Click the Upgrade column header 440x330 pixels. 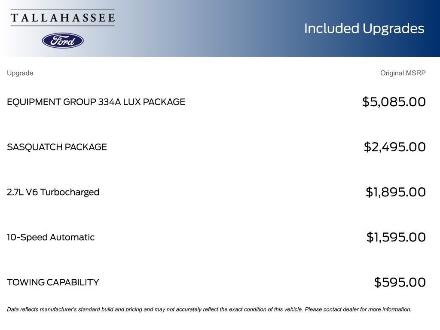tap(20, 73)
